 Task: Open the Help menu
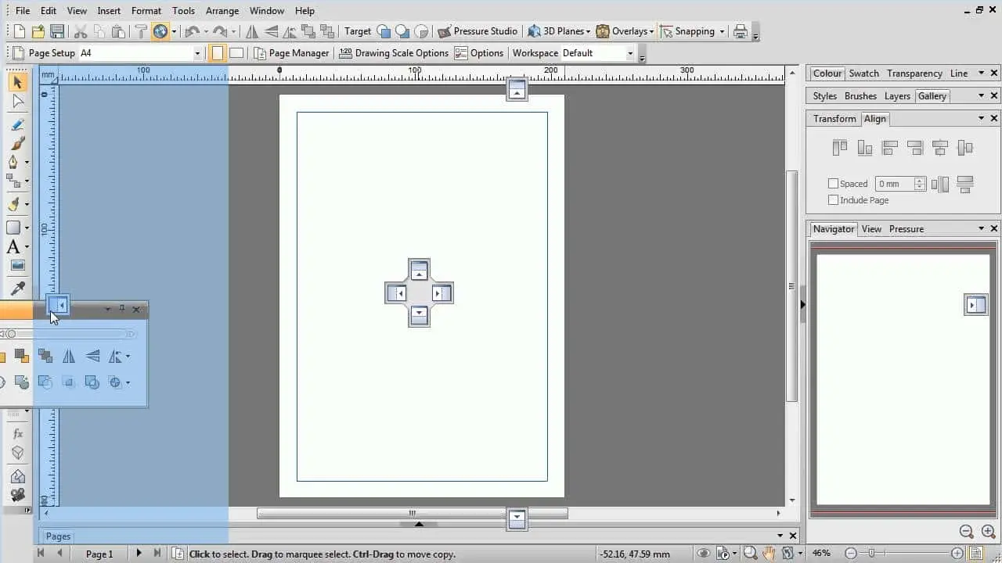pyautogui.click(x=305, y=11)
